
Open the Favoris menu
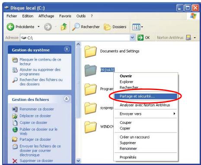[x=65, y=16]
